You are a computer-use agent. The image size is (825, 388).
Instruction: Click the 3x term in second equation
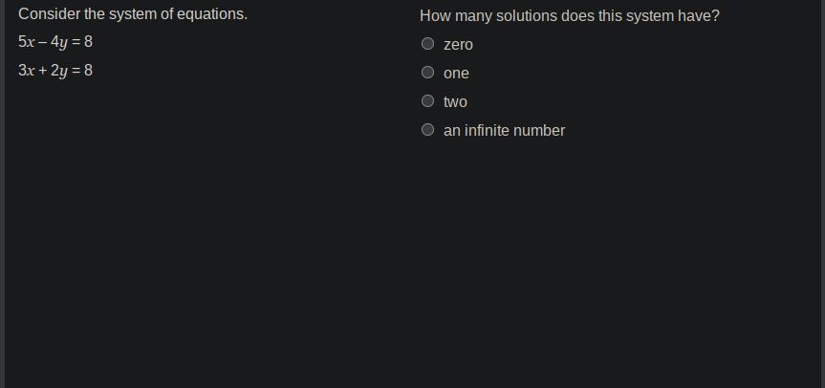27,71
